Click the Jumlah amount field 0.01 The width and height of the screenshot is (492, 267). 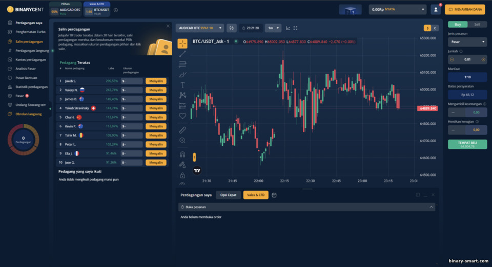(467, 59)
